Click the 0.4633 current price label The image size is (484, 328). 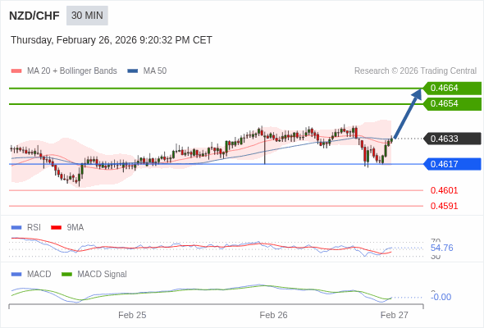point(452,139)
